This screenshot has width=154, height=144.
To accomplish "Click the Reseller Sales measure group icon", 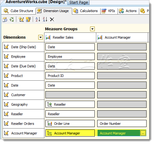I will (48, 37).
